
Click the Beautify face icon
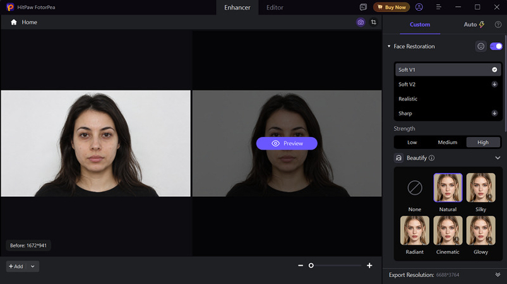click(398, 158)
